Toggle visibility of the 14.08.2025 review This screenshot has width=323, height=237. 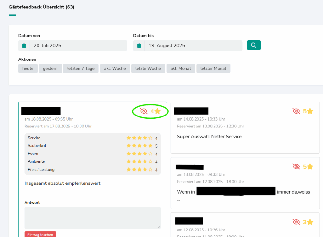pos(296,111)
